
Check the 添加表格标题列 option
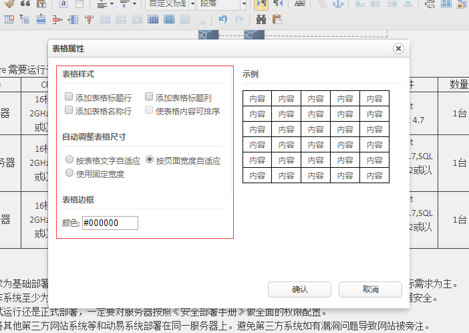149,97
